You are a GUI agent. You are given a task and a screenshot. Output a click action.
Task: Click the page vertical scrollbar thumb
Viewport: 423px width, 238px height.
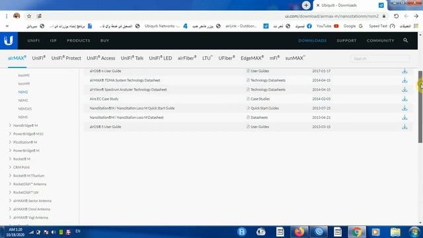420,106
